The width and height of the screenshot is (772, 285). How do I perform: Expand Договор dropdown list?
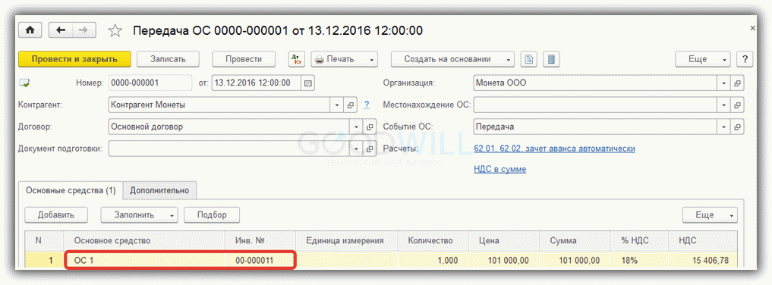[x=357, y=127]
